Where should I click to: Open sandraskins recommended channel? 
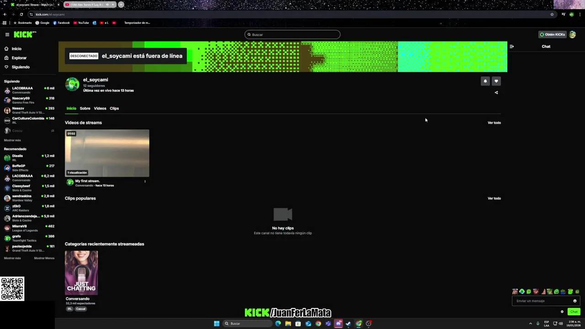click(29, 198)
